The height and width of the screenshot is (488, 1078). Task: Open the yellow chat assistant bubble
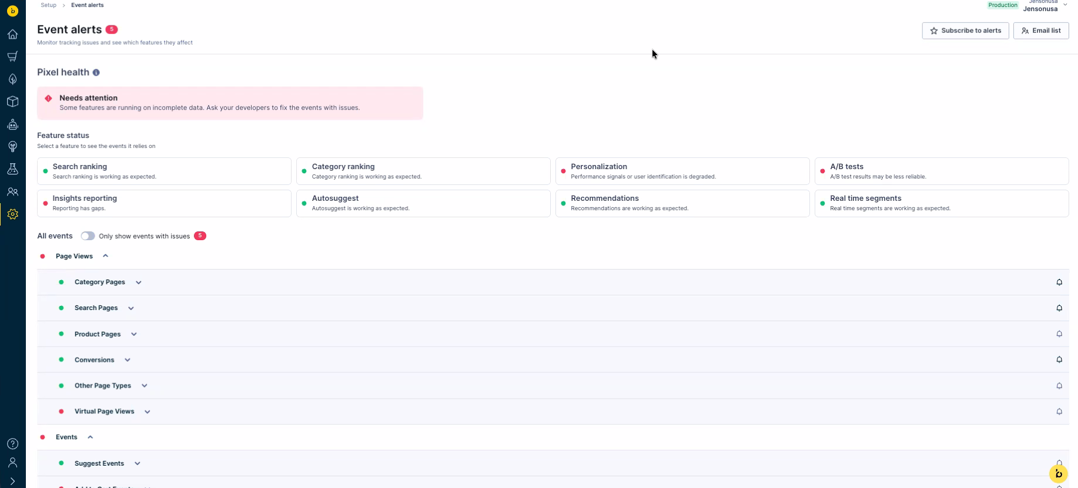pos(1058,473)
